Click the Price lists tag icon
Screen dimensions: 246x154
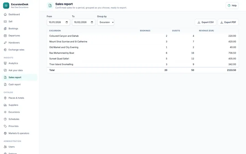point(5,126)
